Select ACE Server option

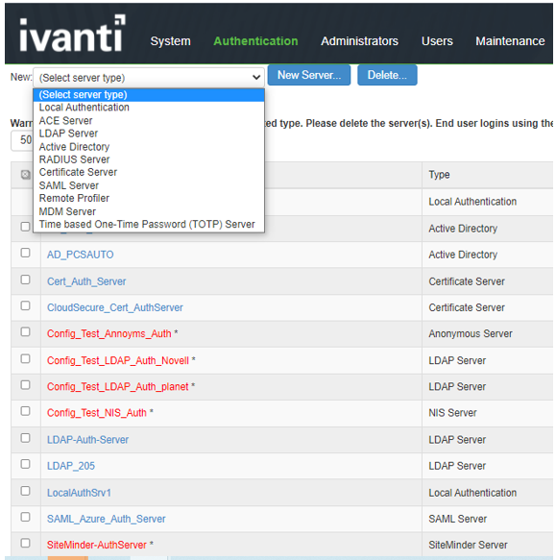(149, 121)
